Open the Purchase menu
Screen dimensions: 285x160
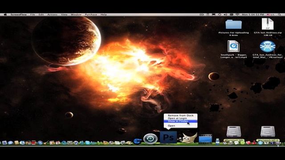coord(91,15)
